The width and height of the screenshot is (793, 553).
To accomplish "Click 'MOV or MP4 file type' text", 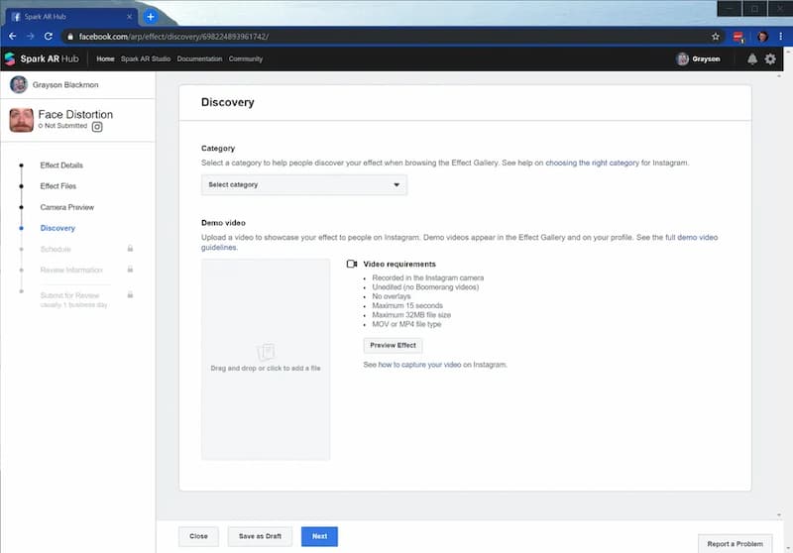I will coord(406,324).
